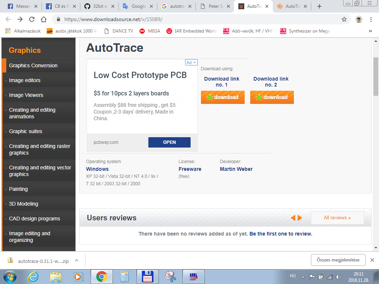
Task: Show next review with right orange arrow
Action: pos(300,218)
